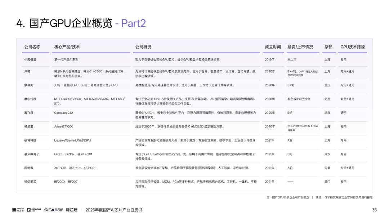Select company name 象帝先
Image resolution: width=389 pixels, height=219 pixels.
(29, 85)
